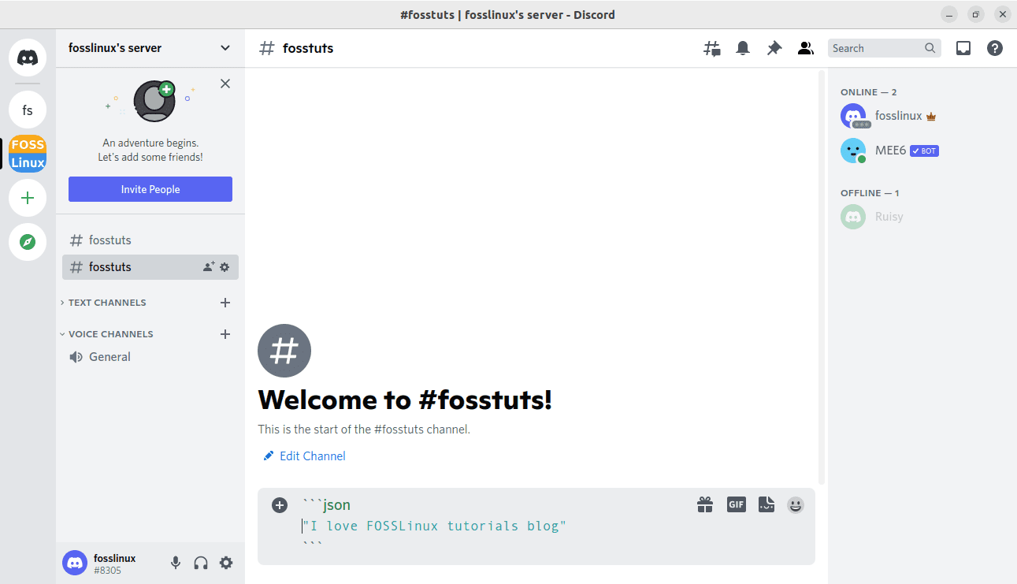1017x584 pixels.
Task: Click the MEE6 BOT badge
Action: coord(924,151)
